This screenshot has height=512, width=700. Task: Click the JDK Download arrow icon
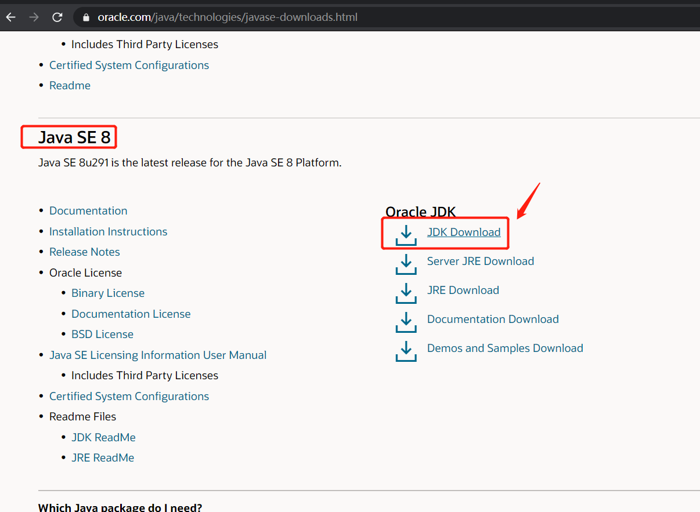point(406,235)
